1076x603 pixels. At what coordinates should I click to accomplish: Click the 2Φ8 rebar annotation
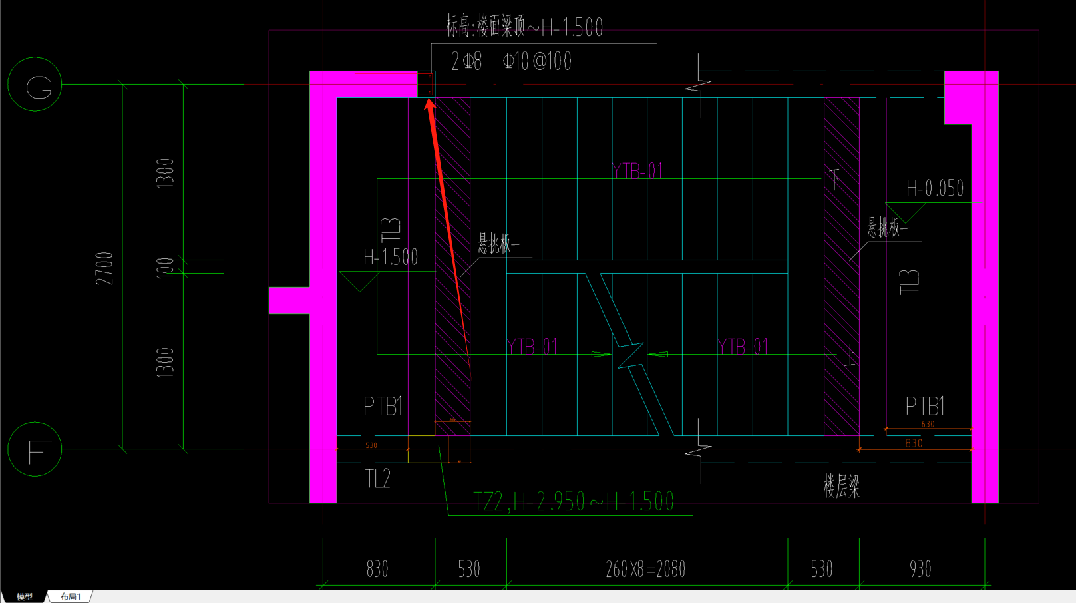click(466, 61)
